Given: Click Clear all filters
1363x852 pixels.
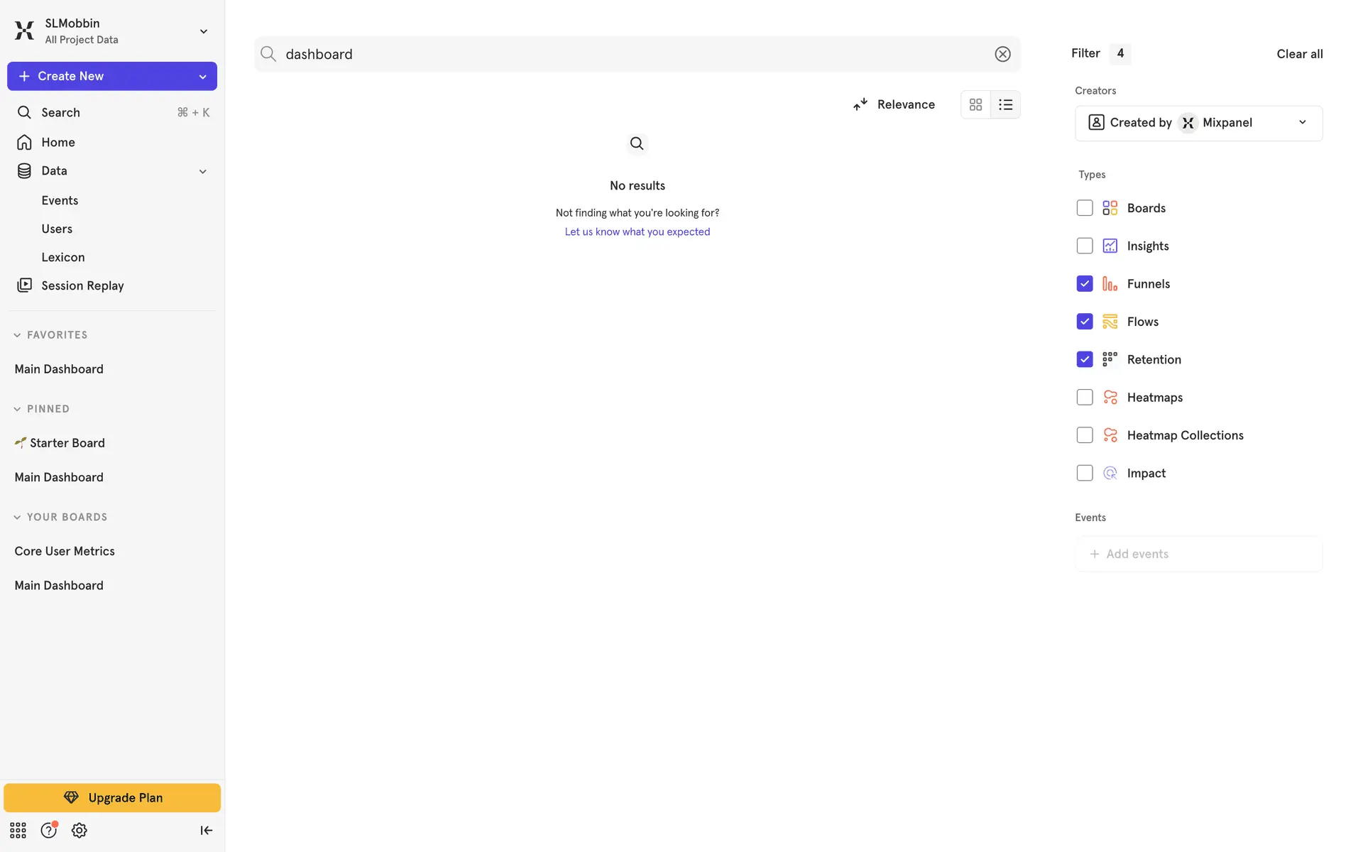Looking at the screenshot, I should 1299,54.
